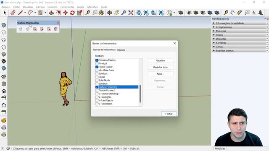Click the Novo... button
This screenshot has width=269, height=151.
161,74
